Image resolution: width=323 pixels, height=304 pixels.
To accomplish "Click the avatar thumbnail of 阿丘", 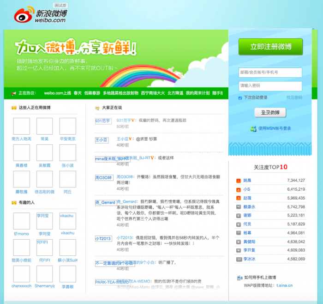I will 67,179.
